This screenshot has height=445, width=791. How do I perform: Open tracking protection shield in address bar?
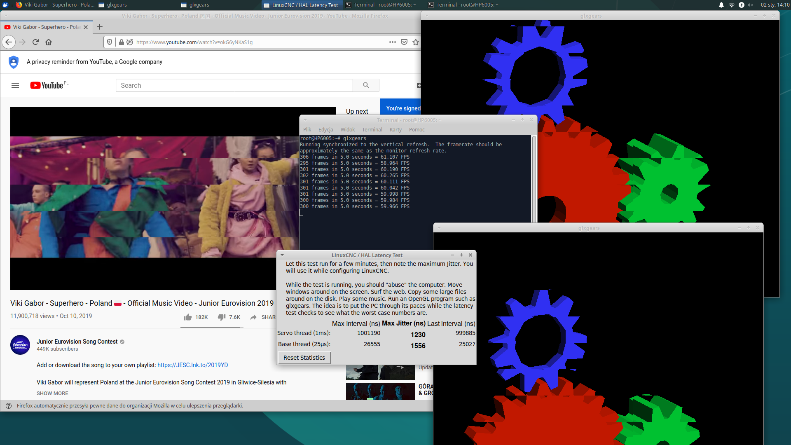coord(110,42)
